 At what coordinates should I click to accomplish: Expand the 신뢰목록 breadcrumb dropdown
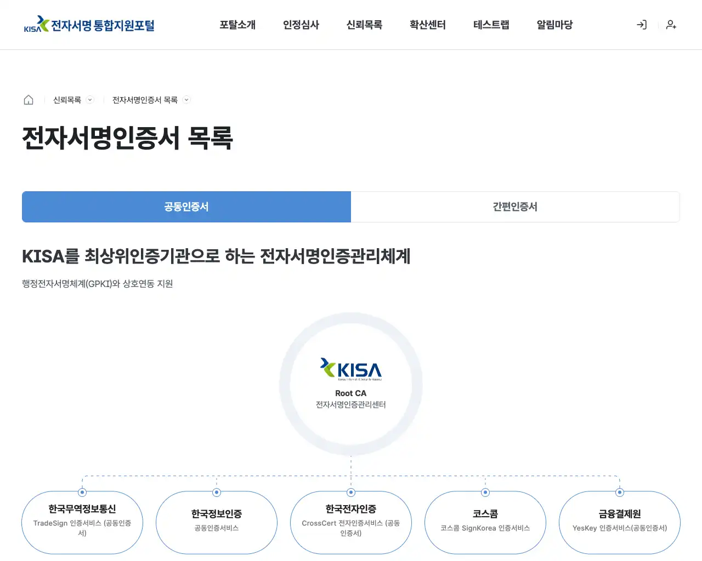(x=90, y=100)
